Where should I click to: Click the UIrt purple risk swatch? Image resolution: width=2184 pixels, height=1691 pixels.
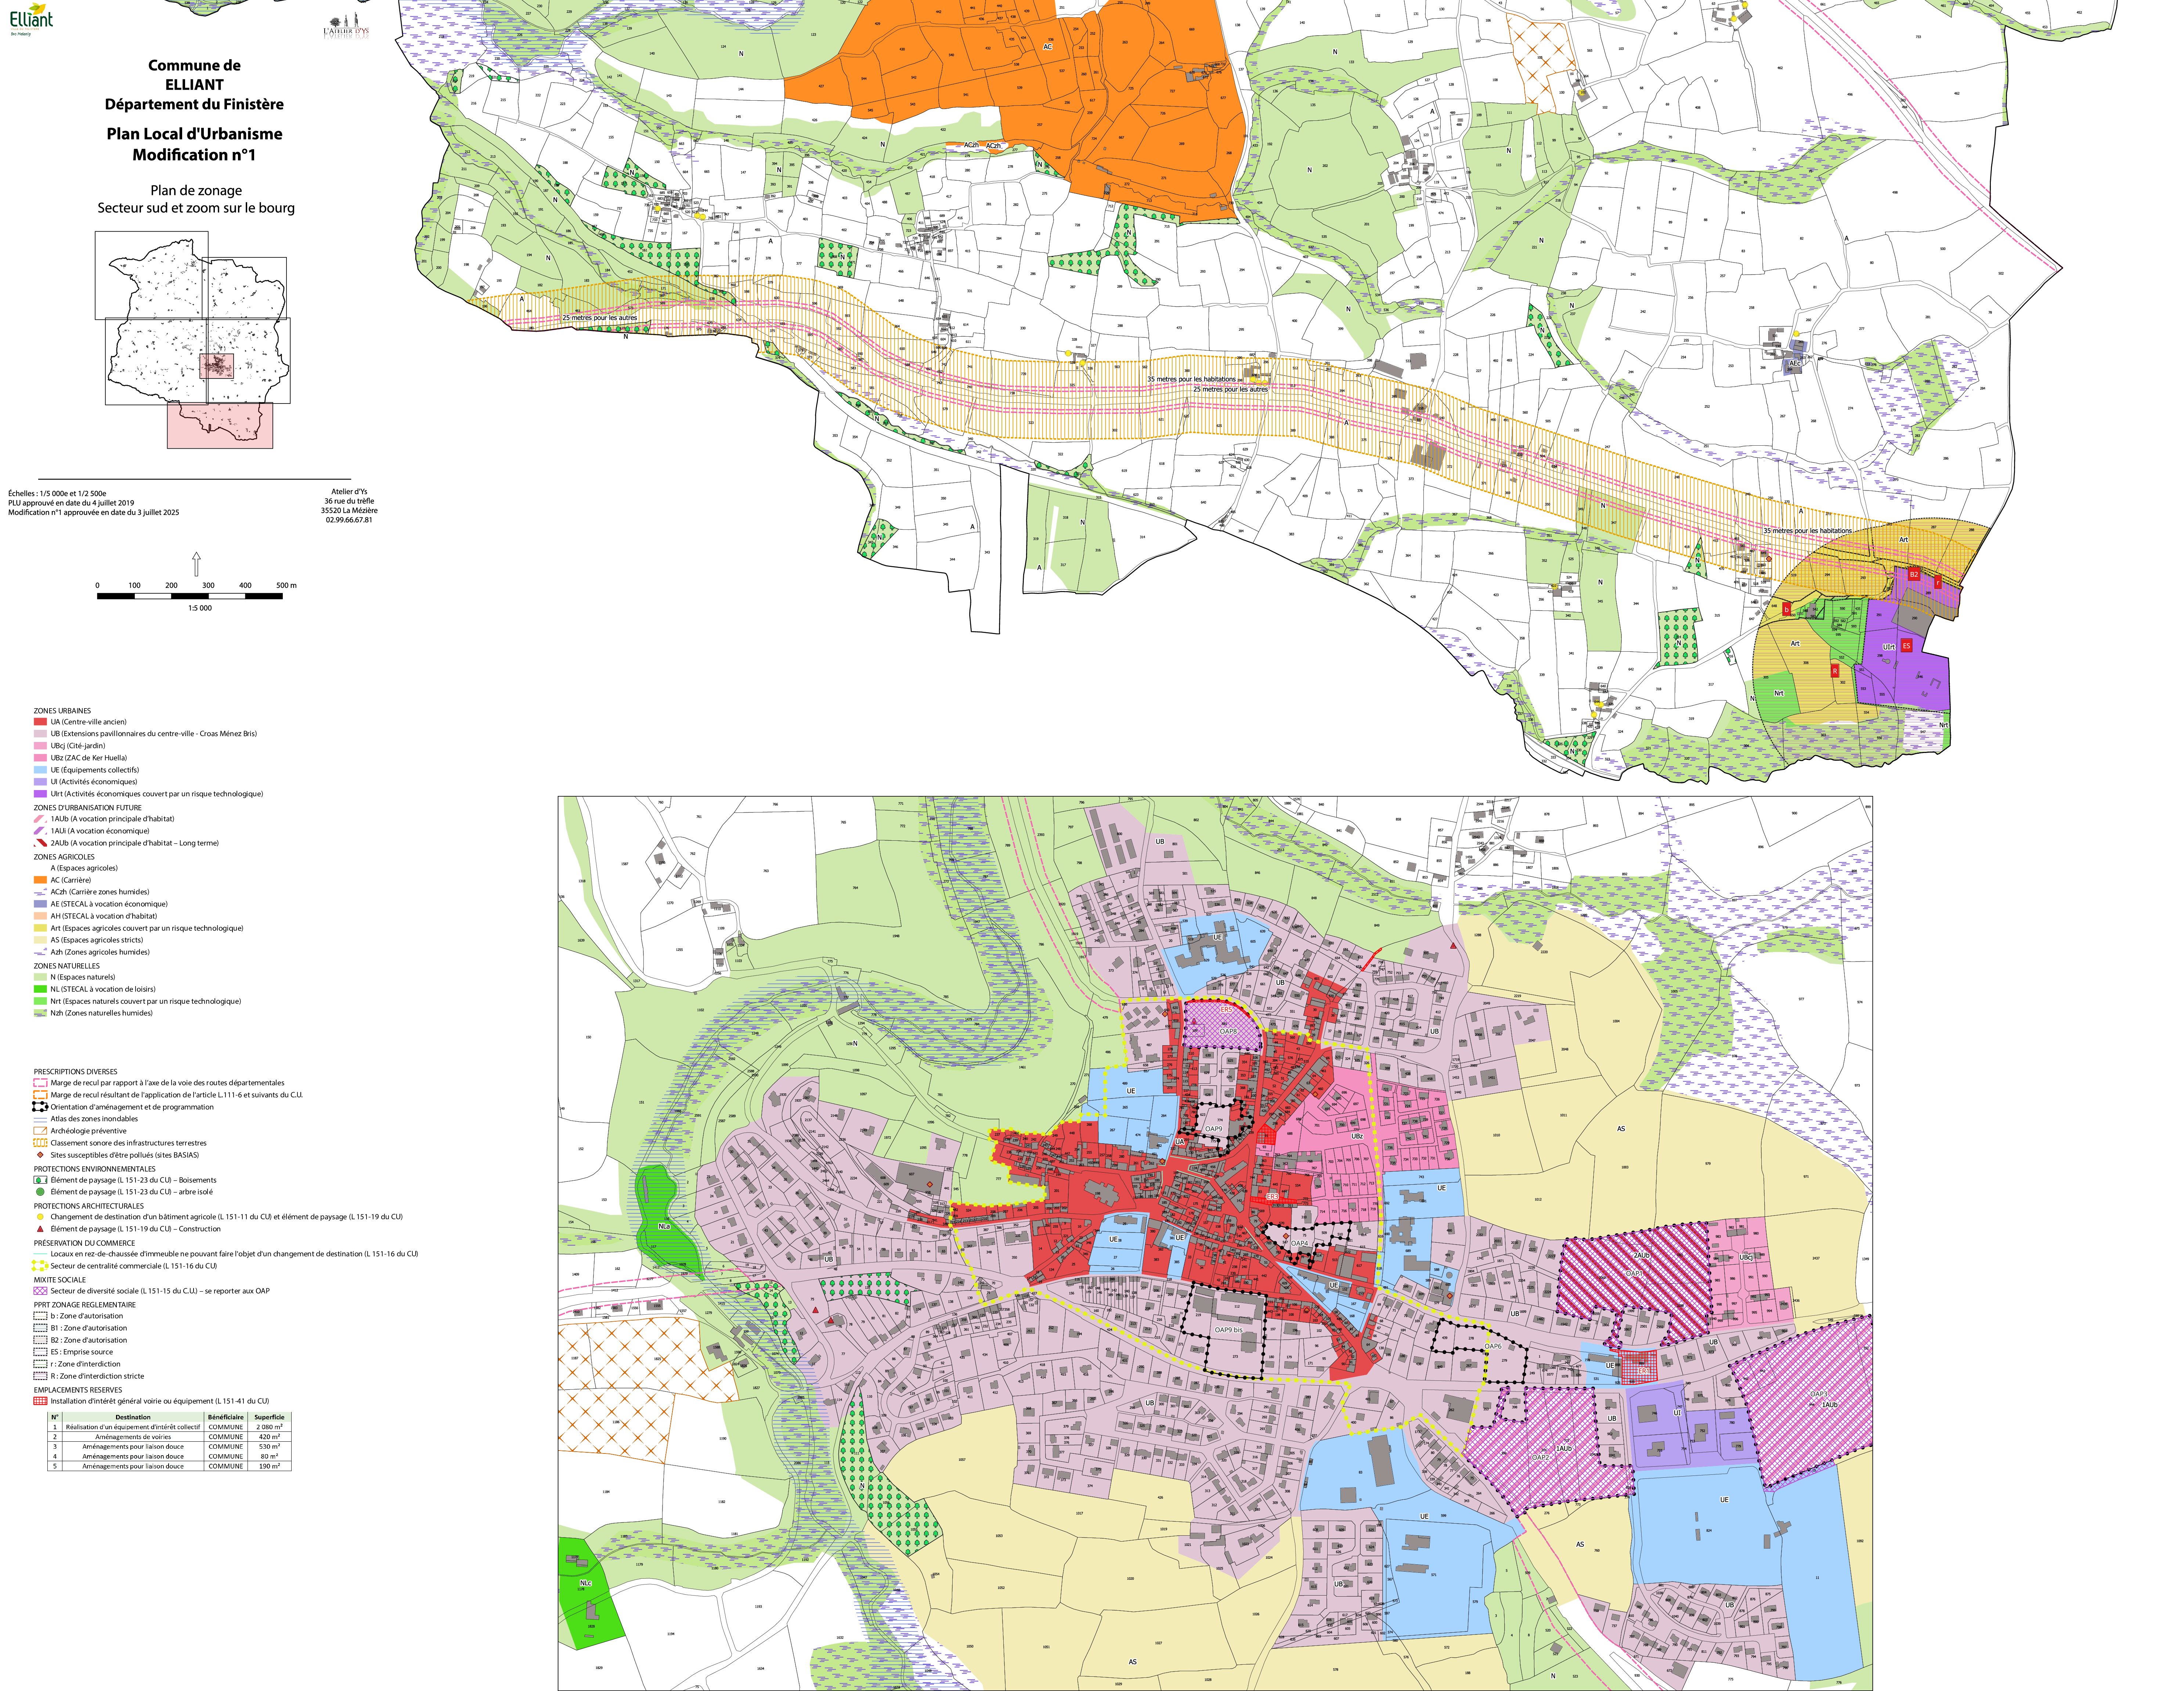pyautogui.click(x=40, y=793)
